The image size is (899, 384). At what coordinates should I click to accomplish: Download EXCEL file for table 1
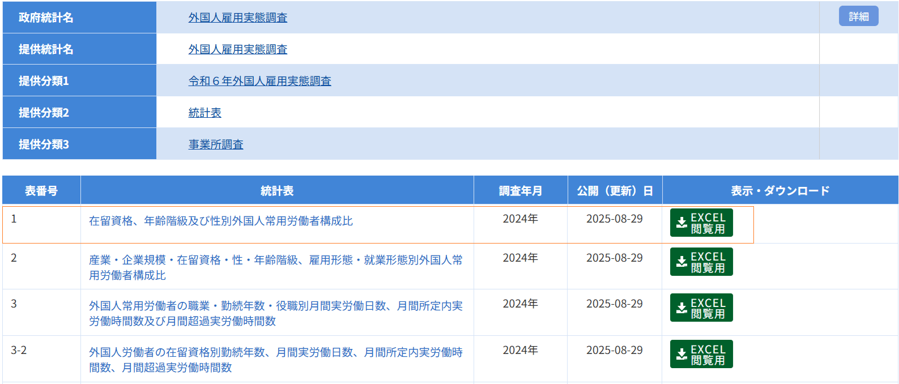[x=701, y=223]
